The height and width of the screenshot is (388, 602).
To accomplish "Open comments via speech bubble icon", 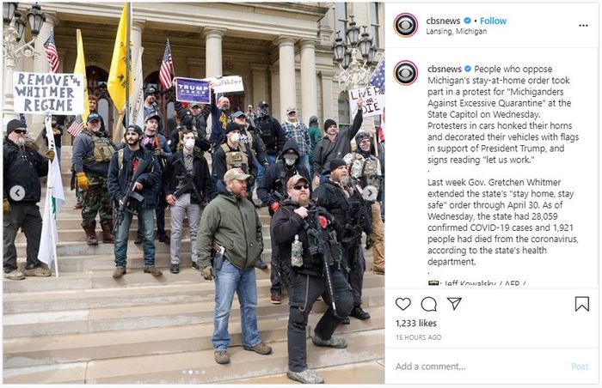I will (x=429, y=304).
